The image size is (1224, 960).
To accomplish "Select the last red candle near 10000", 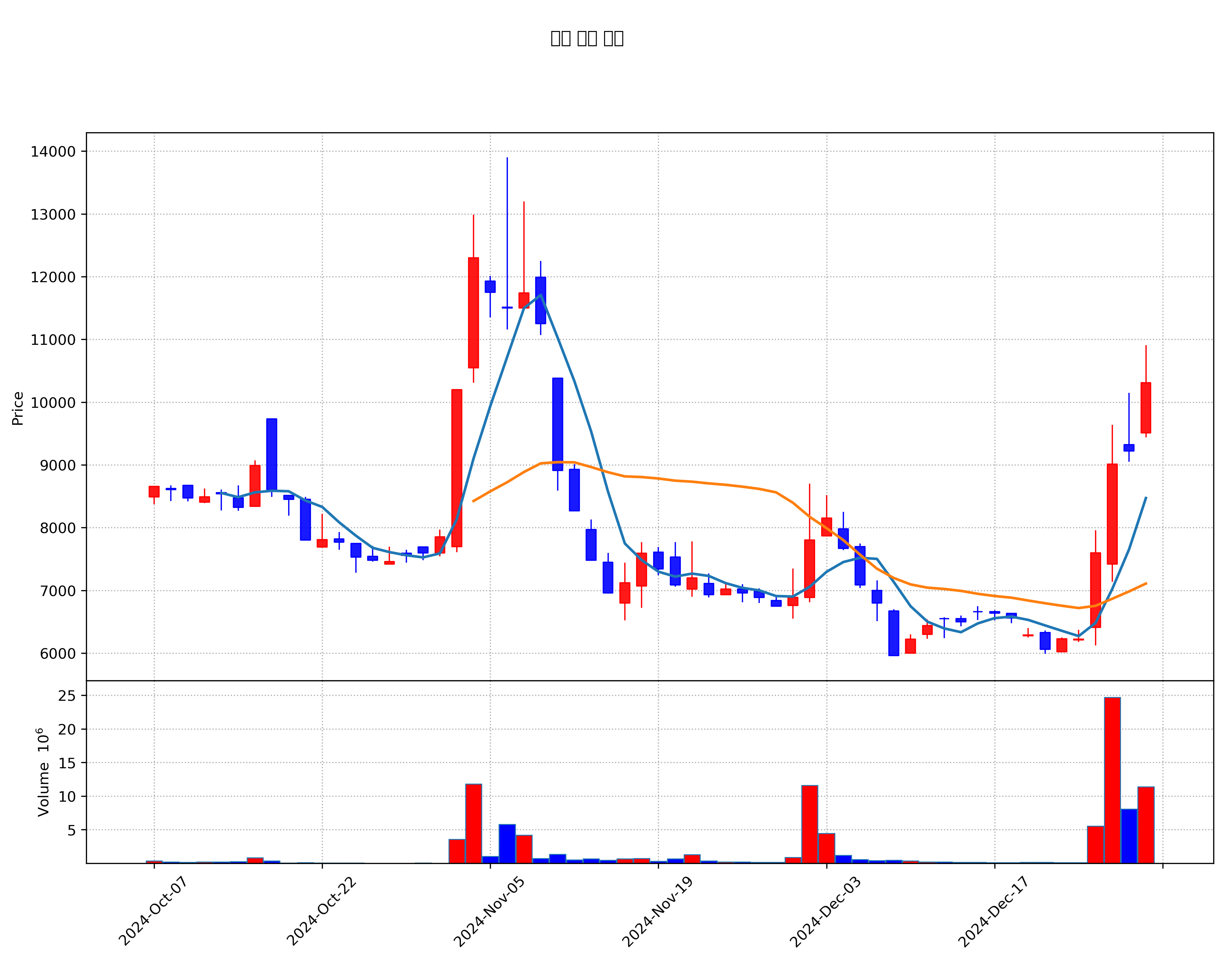I will pyautogui.click(x=1145, y=407).
